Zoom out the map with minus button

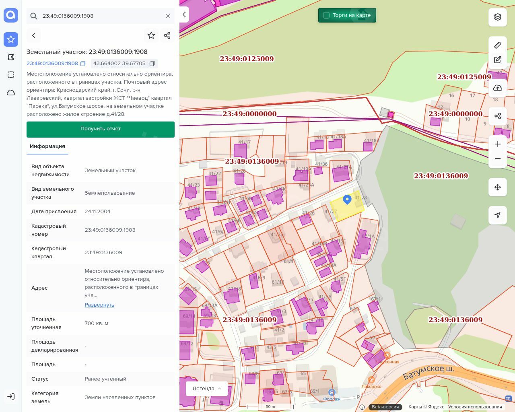tap(498, 159)
